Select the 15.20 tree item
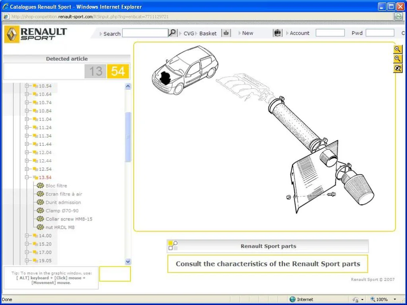Screen dimensions: 407x305 (45, 244)
